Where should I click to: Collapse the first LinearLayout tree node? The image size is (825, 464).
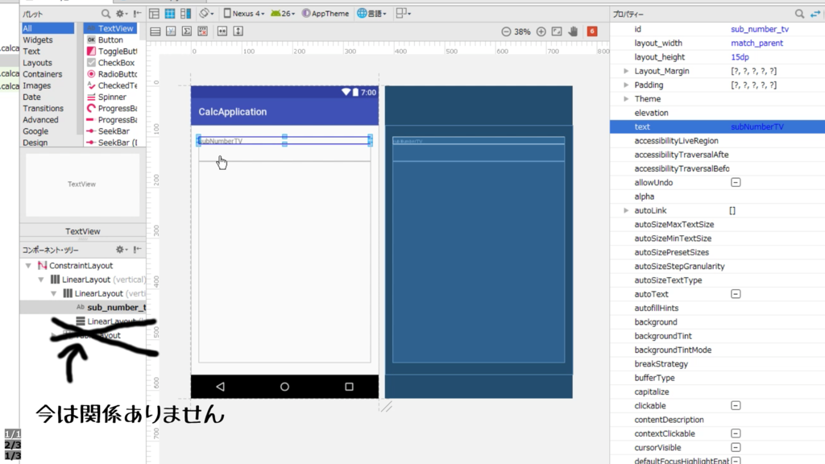(41, 280)
